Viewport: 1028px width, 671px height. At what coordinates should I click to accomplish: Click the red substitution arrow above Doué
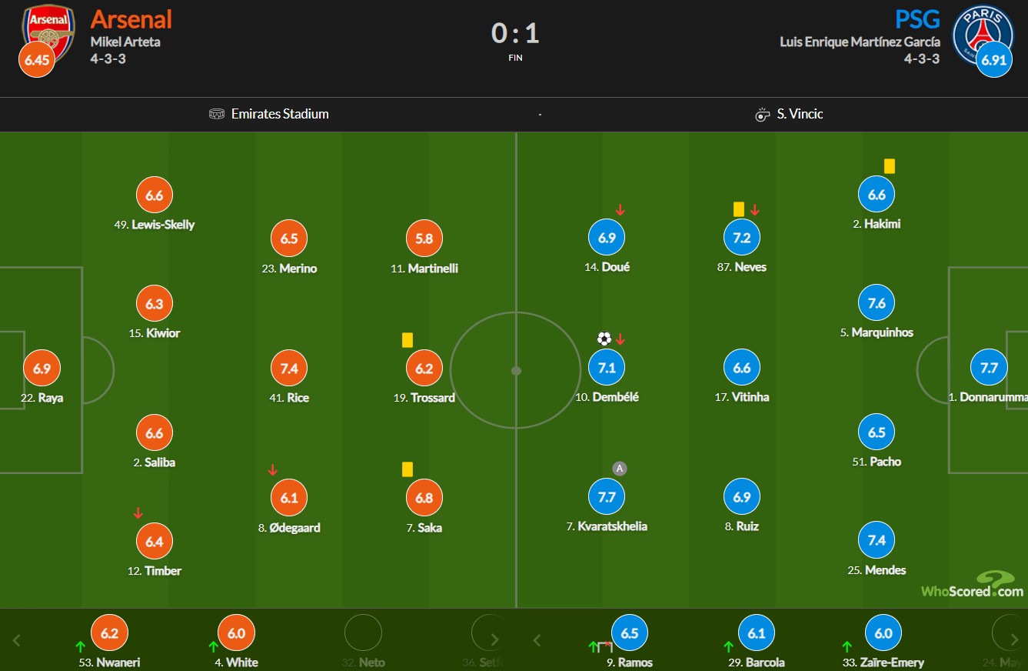(x=620, y=210)
